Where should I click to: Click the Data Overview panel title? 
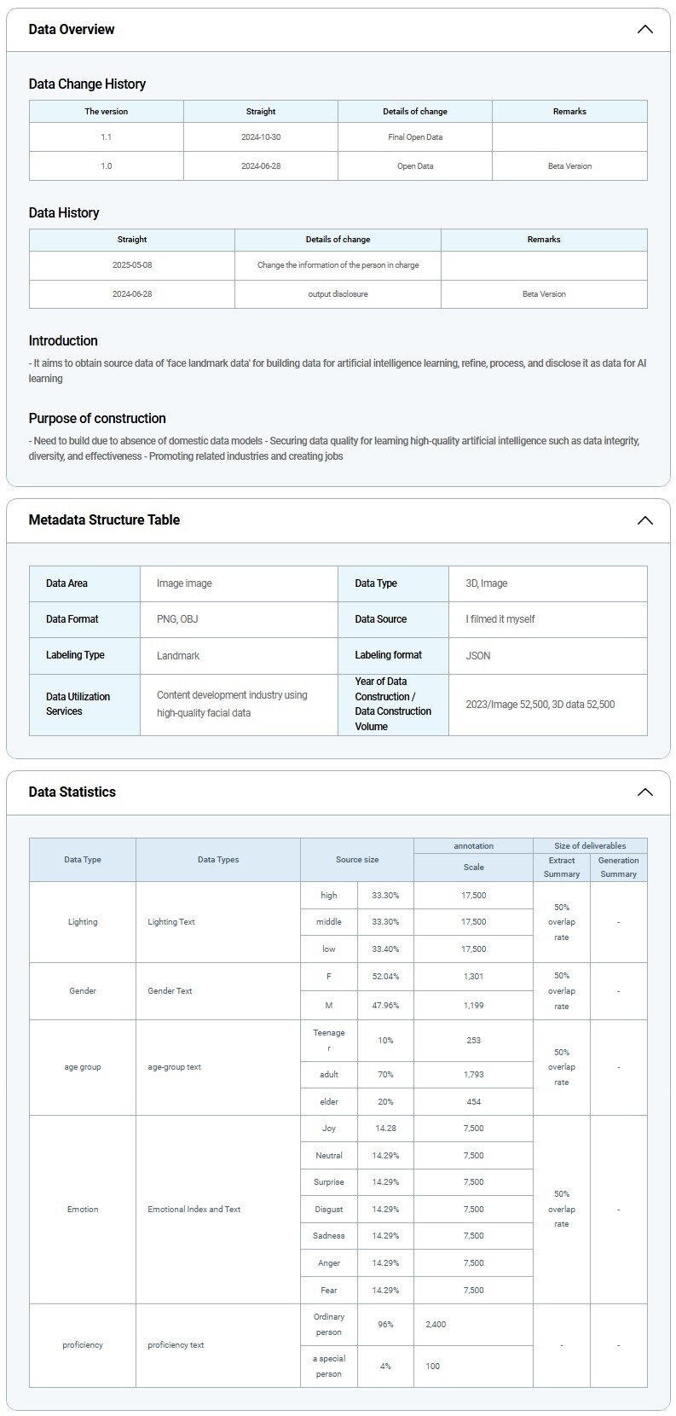[x=72, y=29]
